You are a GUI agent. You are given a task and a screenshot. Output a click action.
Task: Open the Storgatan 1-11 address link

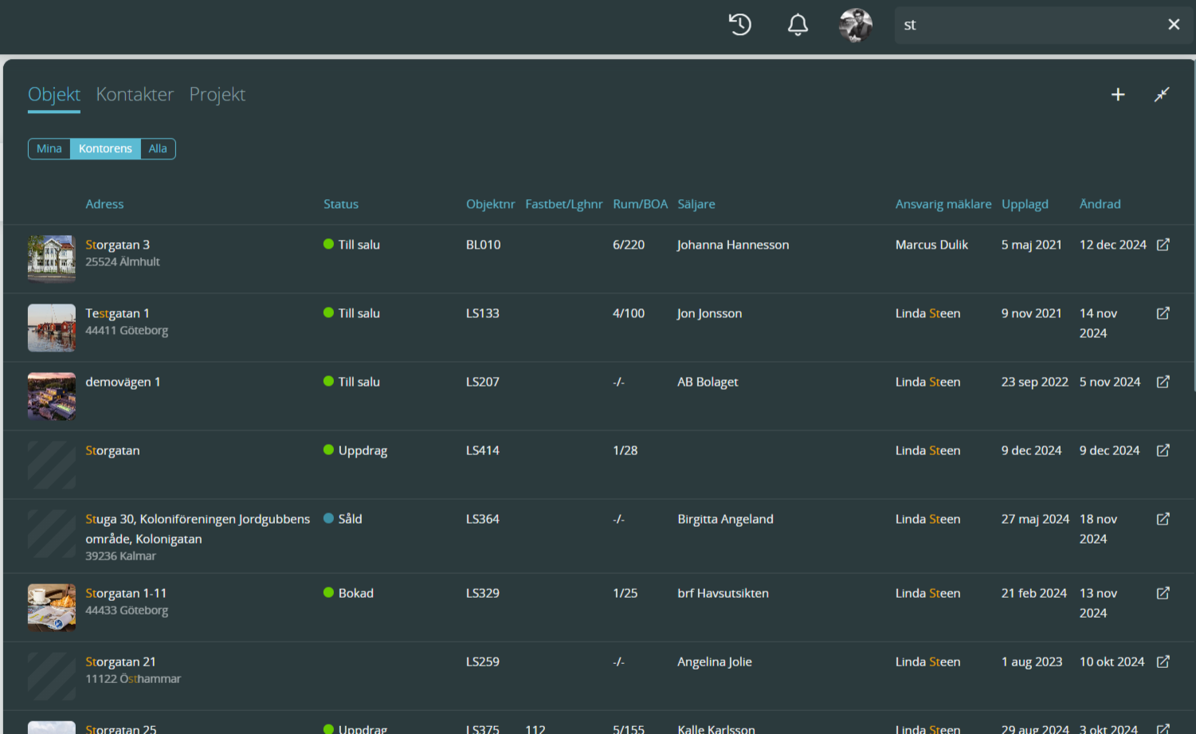coord(126,593)
